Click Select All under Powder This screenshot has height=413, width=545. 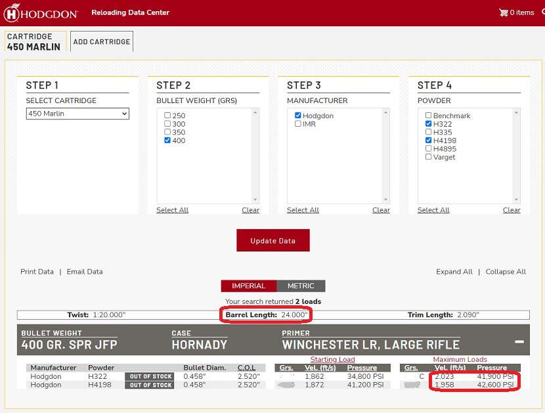pos(433,210)
